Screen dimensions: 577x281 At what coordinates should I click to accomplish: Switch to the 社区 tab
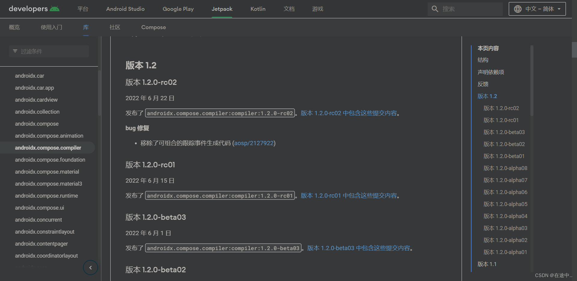[115, 27]
